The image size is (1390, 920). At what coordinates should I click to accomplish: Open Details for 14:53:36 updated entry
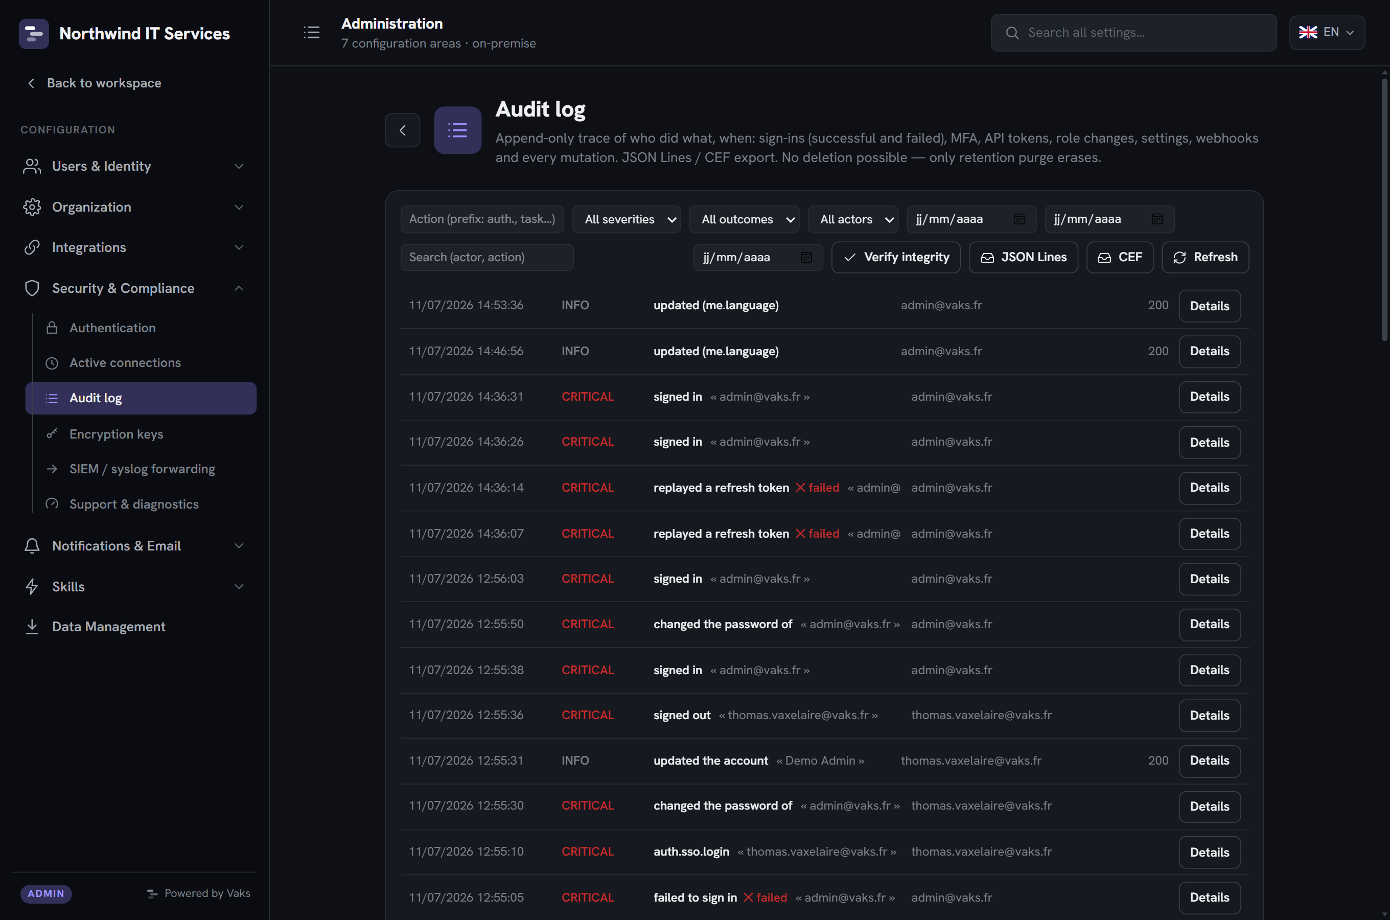(x=1210, y=306)
